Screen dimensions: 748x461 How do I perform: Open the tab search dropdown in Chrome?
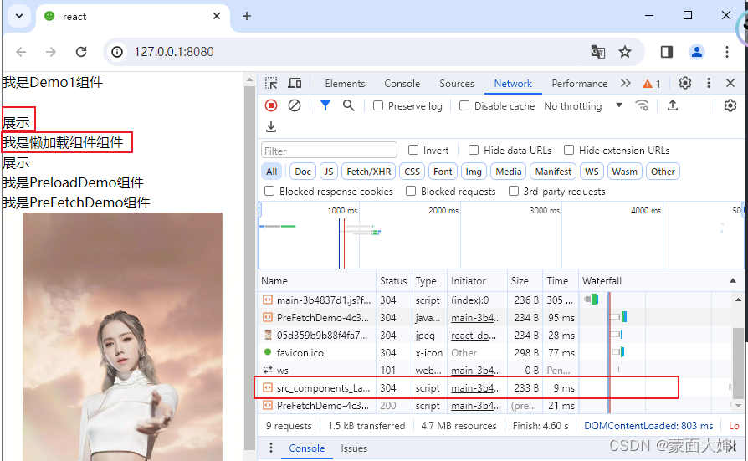tap(19, 16)
